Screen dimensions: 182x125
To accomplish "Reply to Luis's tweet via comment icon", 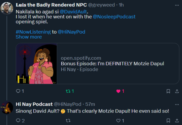I will pyautogui.click(x=18, y=91).
